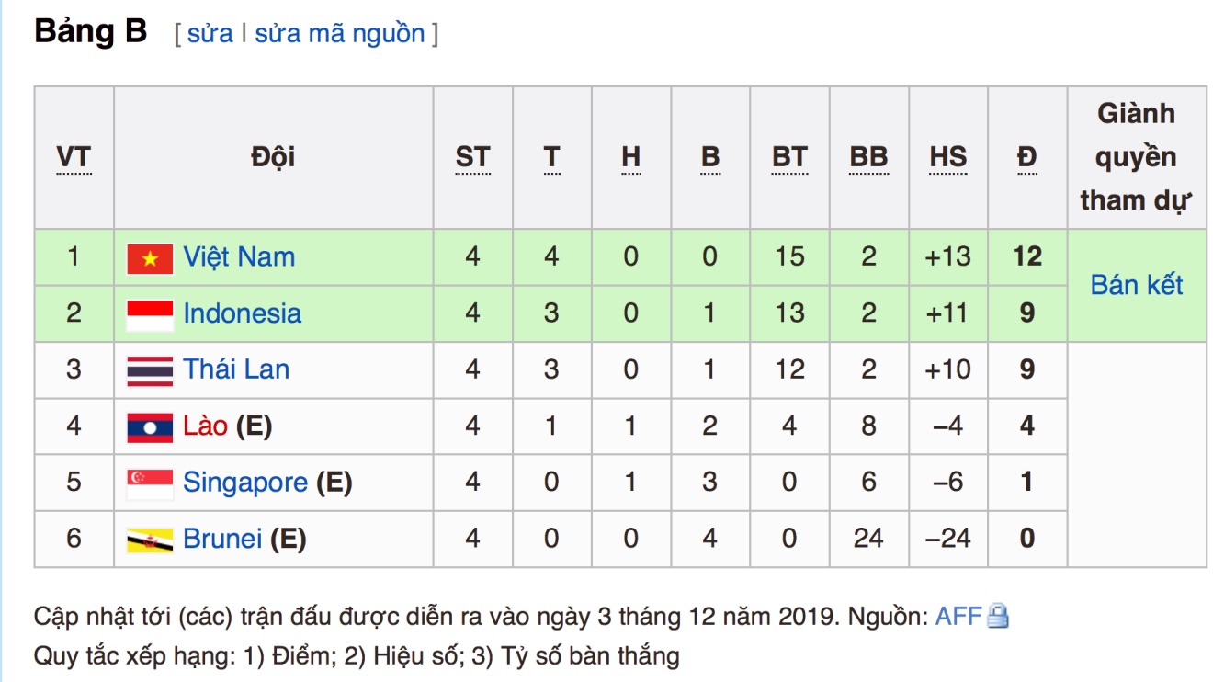1213x682 pixels.
Task: Click the Thailand flag icon
Action: click(150, 371)
